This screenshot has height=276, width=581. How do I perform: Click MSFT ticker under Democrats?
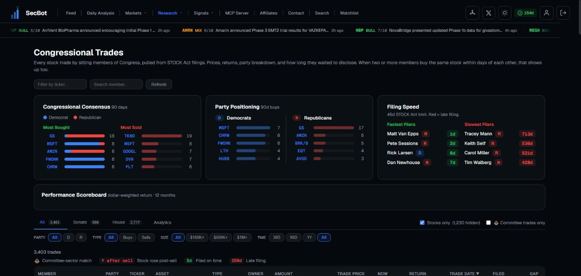(x=224, y=128)
